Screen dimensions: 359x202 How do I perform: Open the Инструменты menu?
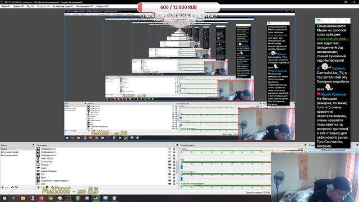(x=84, y=6)
